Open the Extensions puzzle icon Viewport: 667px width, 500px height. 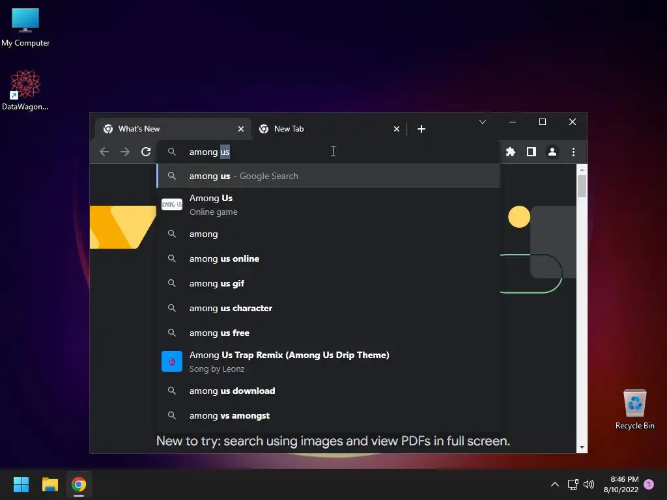511,152
